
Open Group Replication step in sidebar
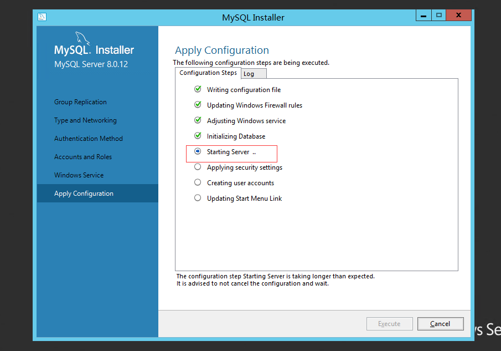80,102
